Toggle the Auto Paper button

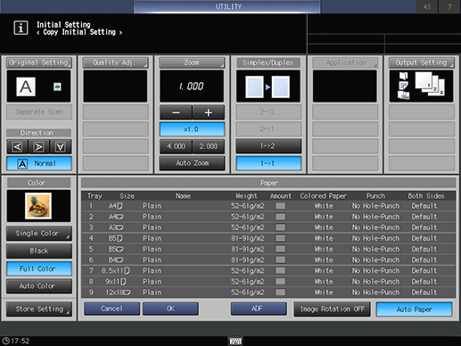tap(414, 309)
